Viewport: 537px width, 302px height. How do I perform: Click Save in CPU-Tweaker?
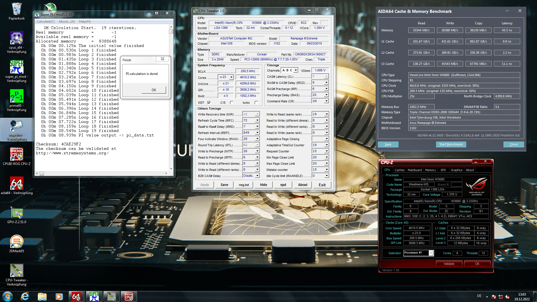[x=224, y=185]
